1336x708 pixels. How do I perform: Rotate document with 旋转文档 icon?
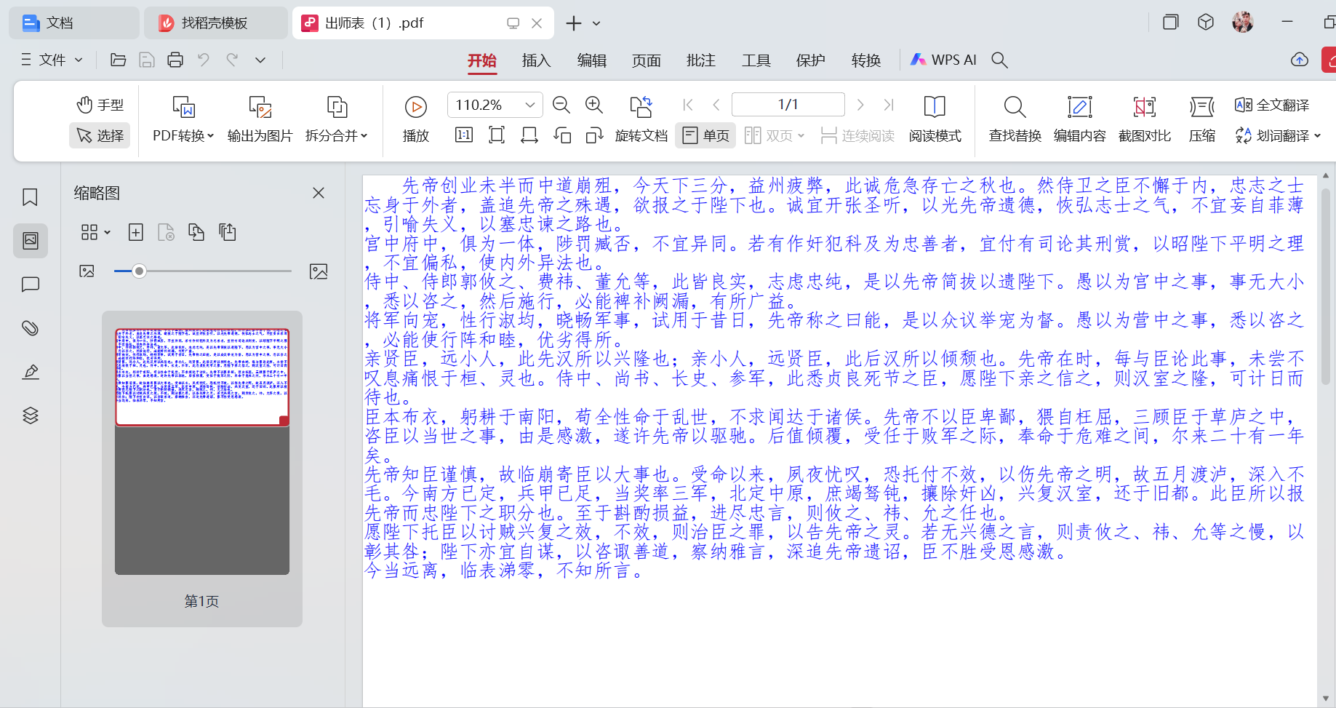[641, 120]
